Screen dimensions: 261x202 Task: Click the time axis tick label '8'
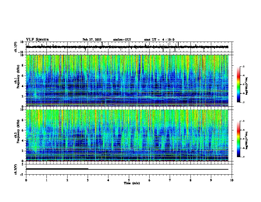pyautogui.click(x=190, y=180)
